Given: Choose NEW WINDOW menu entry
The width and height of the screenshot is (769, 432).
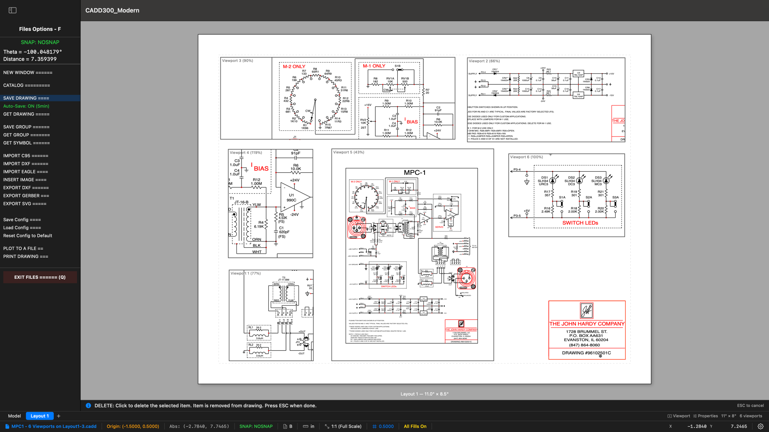Looking at the screenshot, I should (x=40, y=72).
